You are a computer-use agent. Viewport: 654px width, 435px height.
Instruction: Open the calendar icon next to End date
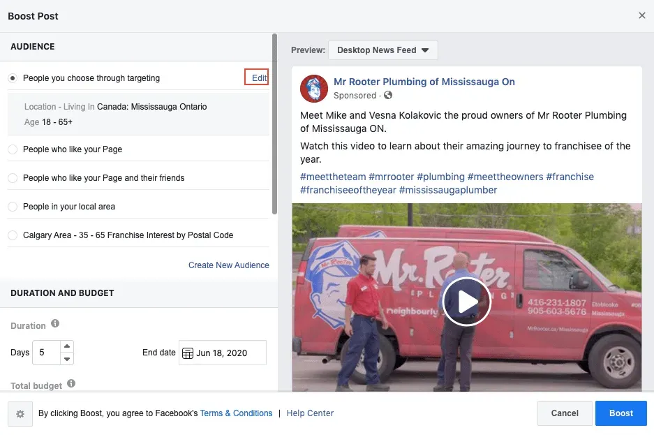pos(187,353)
